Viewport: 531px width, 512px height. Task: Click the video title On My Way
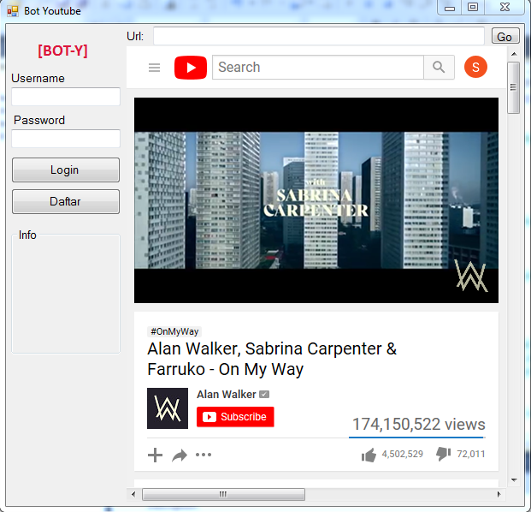[272, 359]
